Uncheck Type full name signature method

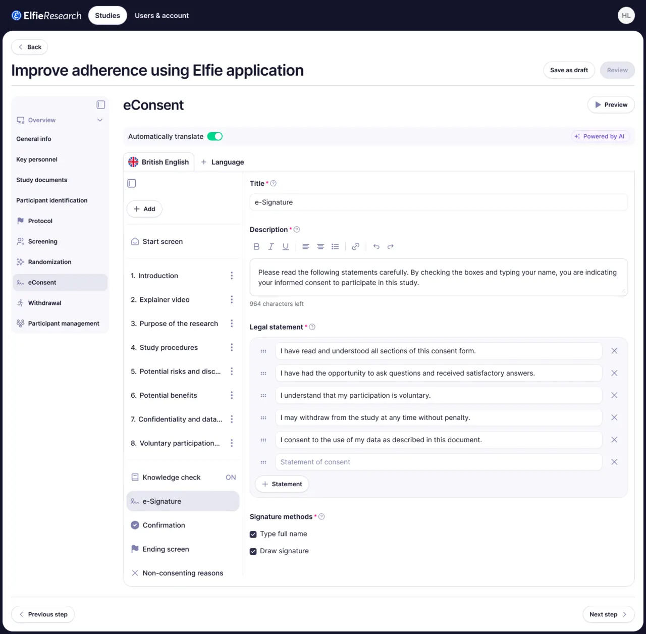coord(253,534)
